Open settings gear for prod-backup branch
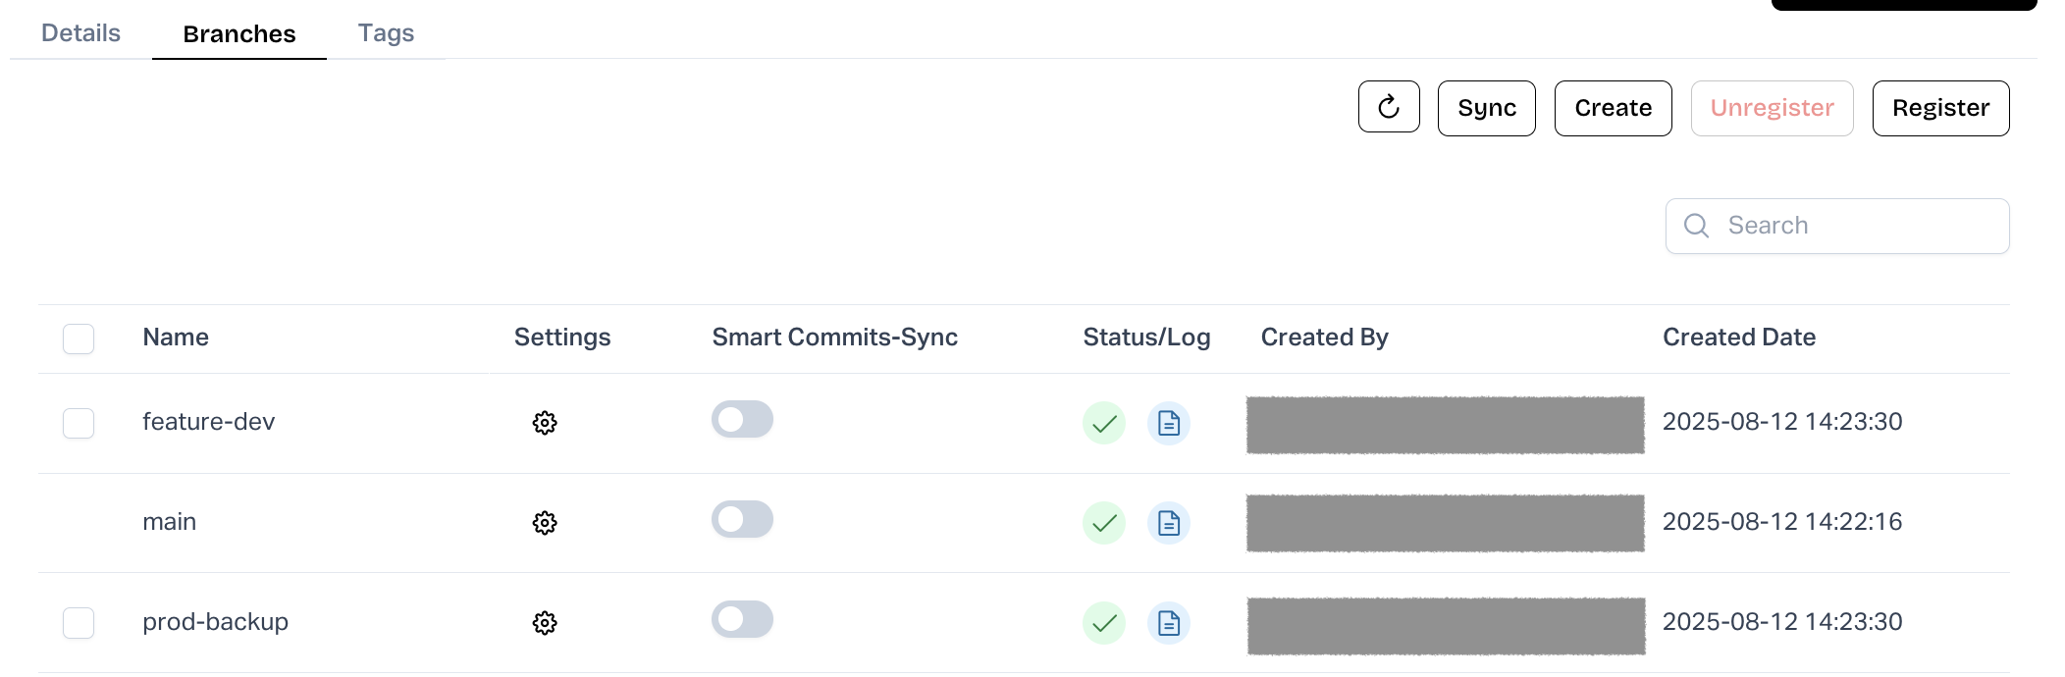 545,623
